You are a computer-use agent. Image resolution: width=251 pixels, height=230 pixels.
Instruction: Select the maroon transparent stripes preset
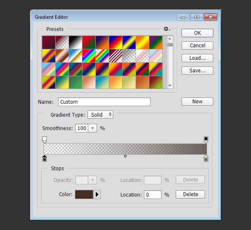tap(116, 56)
